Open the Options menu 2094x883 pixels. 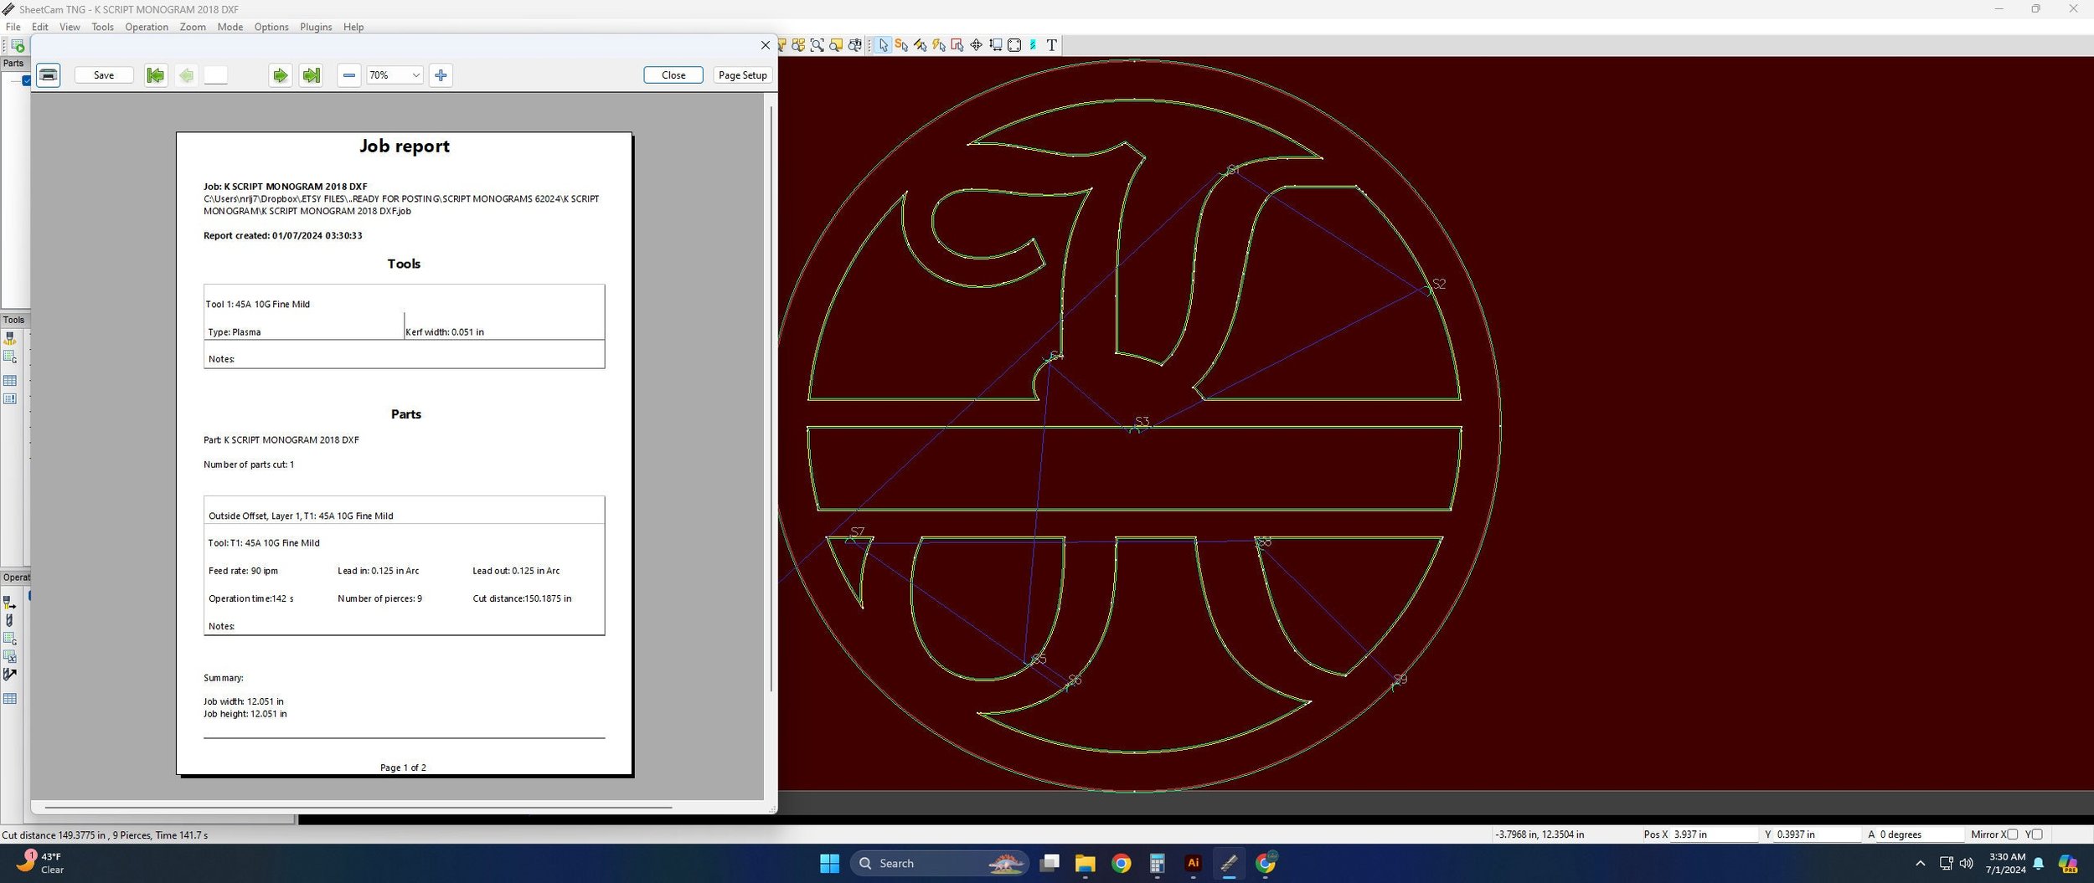271,27
